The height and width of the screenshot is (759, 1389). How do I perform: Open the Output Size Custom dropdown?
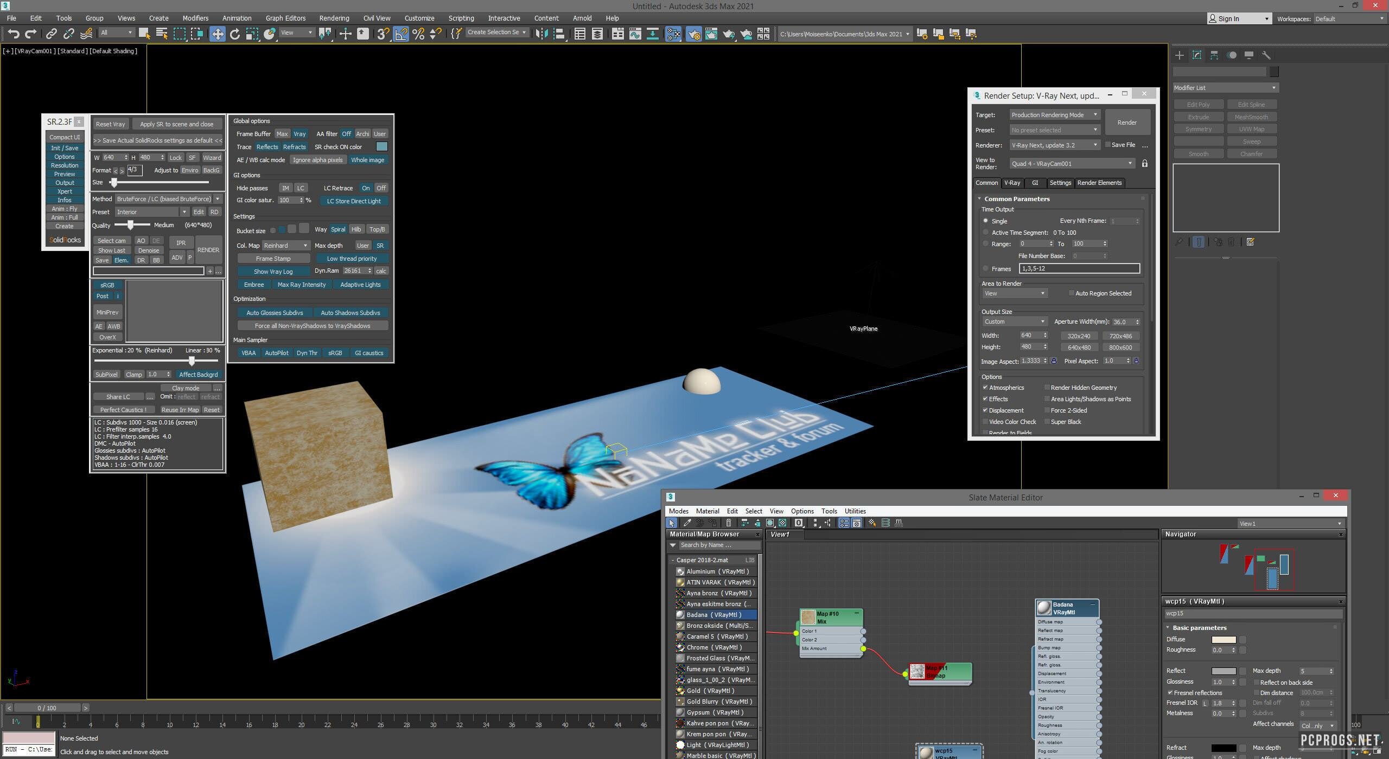[x=1014, y=321]
